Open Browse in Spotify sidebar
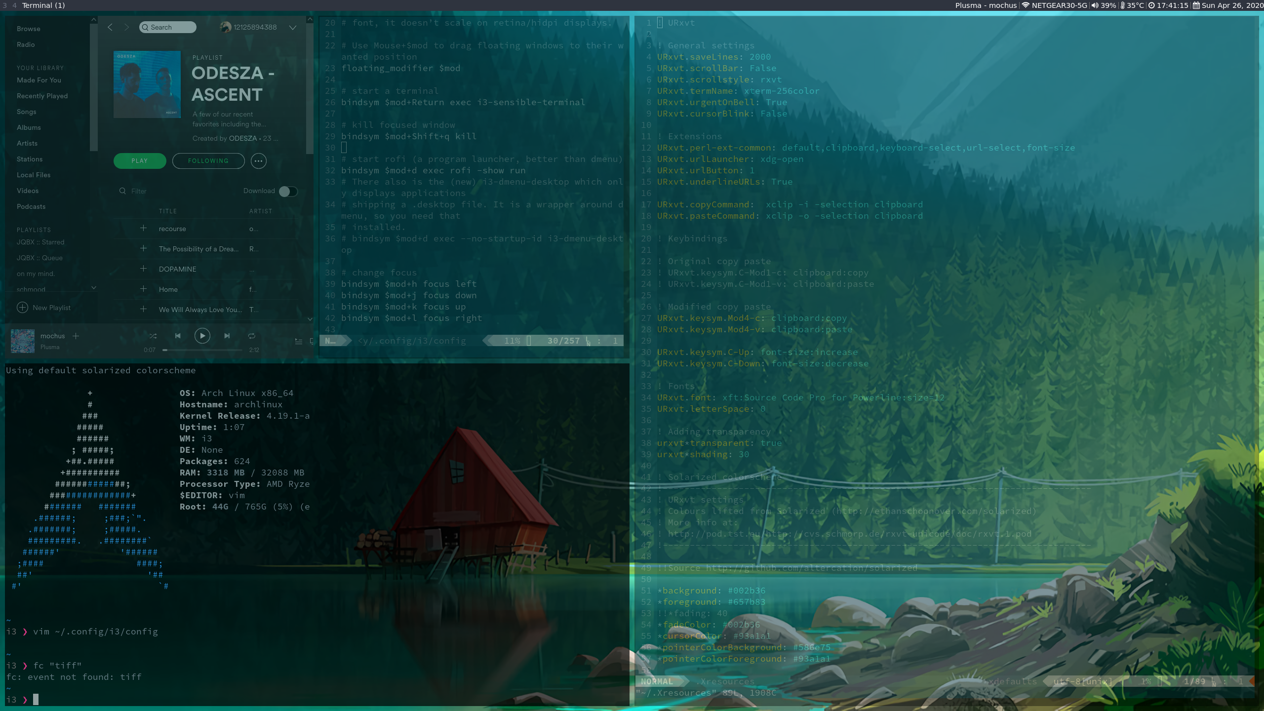 click(x=29, y=29)
